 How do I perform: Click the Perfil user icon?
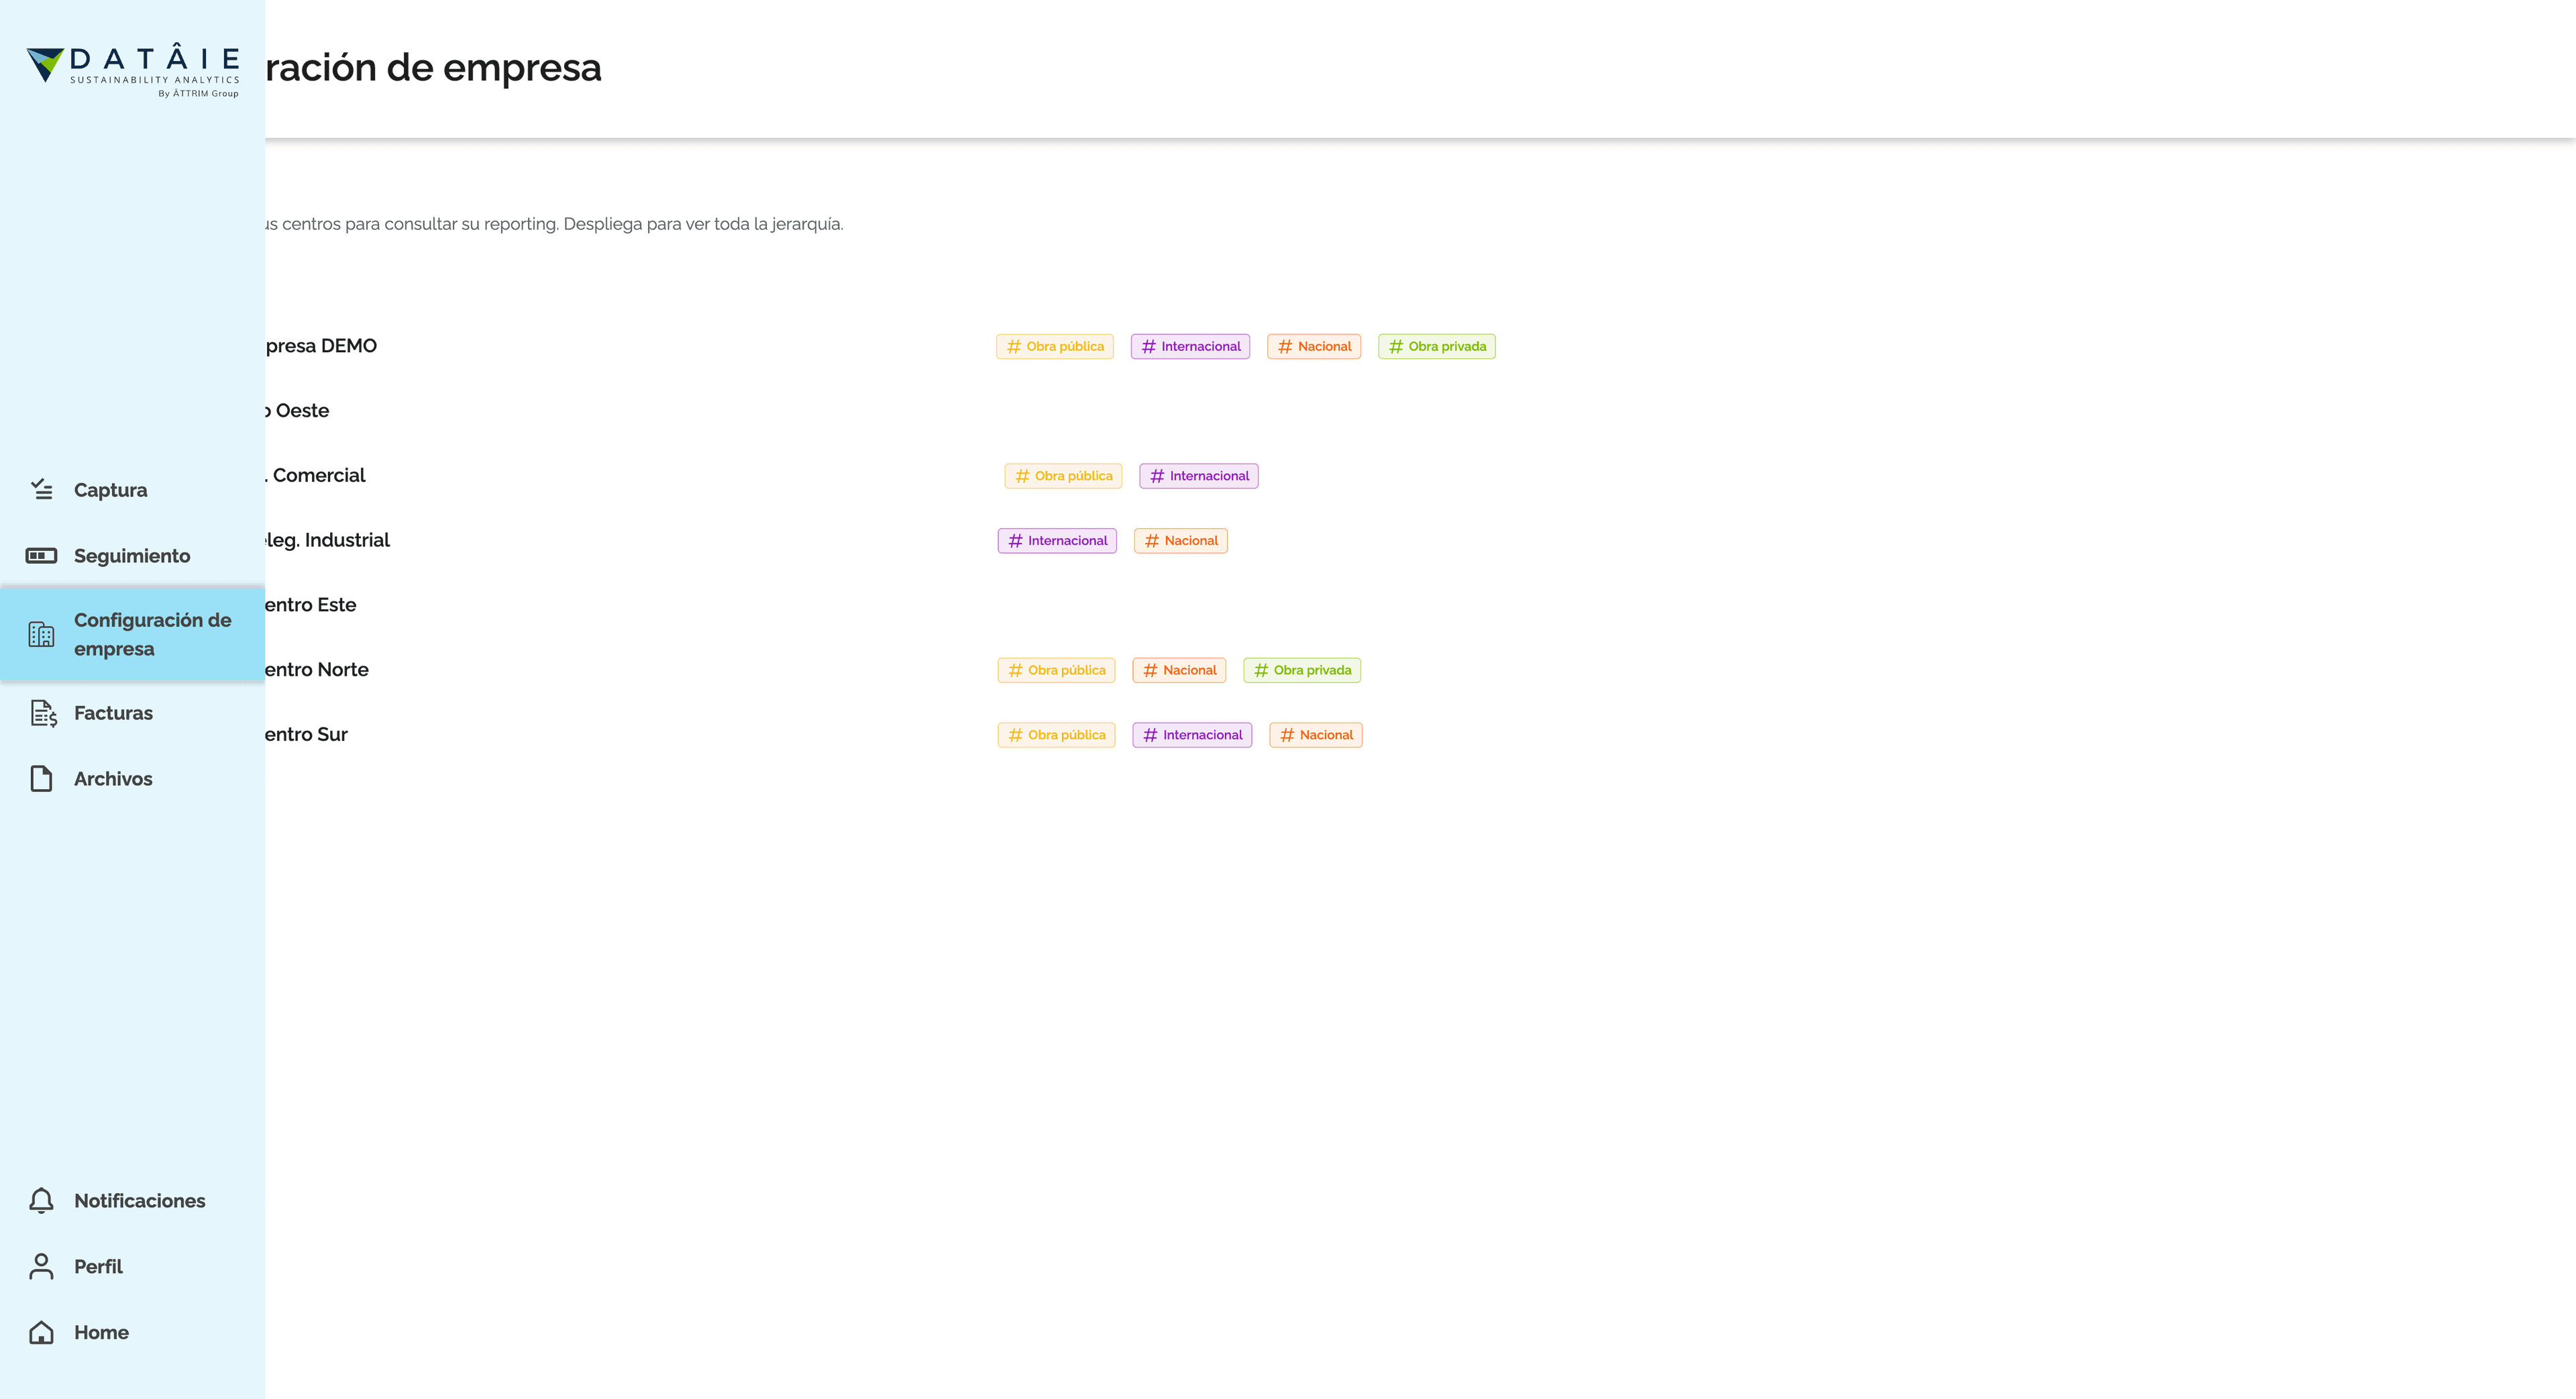pyautogui.click(x=41, y=1266)
